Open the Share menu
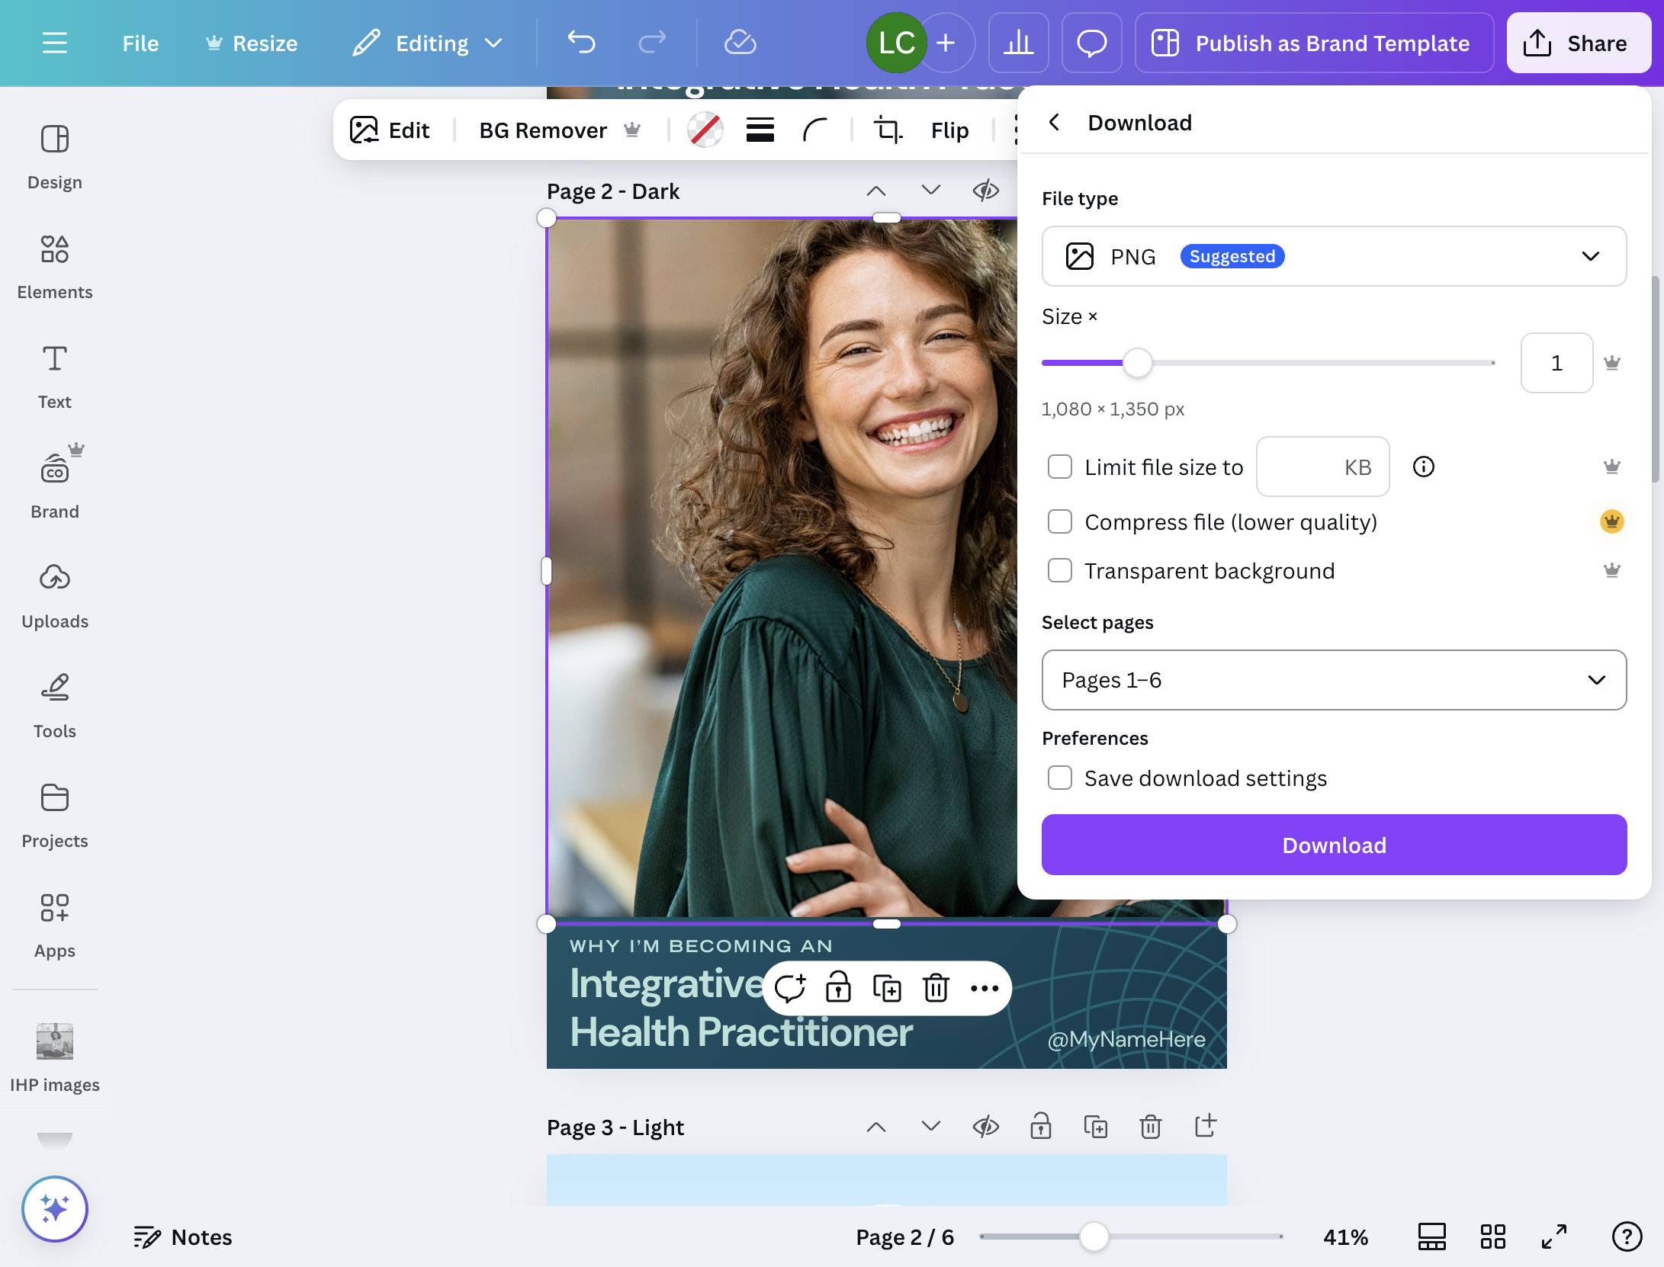The image size is (1664, 1267). 1579,43
